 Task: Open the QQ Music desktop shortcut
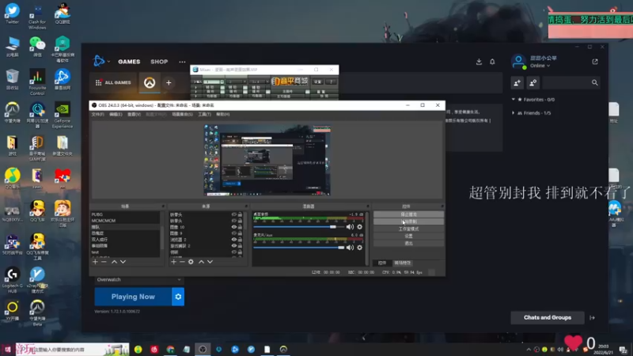coord(12,179)
